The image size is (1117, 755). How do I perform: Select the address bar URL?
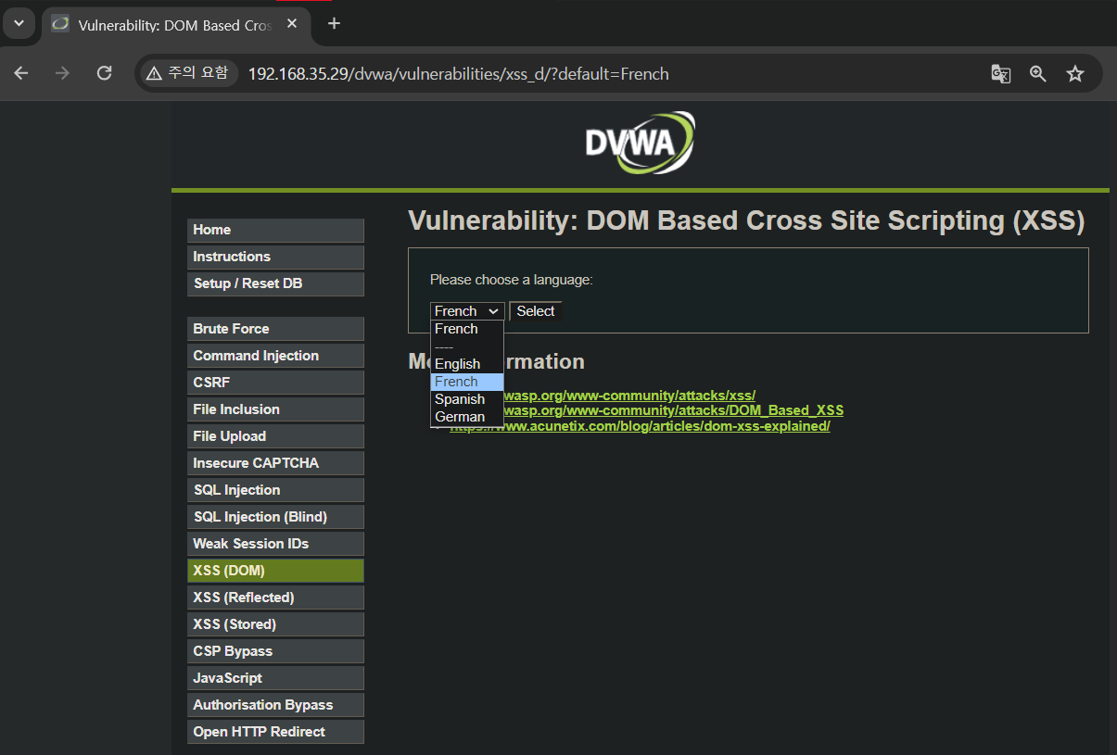tap(458, 74)
